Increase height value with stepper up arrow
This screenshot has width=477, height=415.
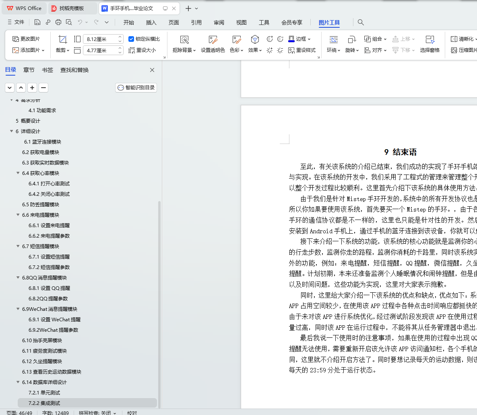point(120,37)
